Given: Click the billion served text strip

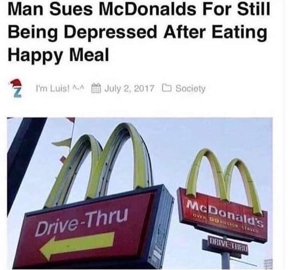Looking at the screenshot, I should click(225, 224).
